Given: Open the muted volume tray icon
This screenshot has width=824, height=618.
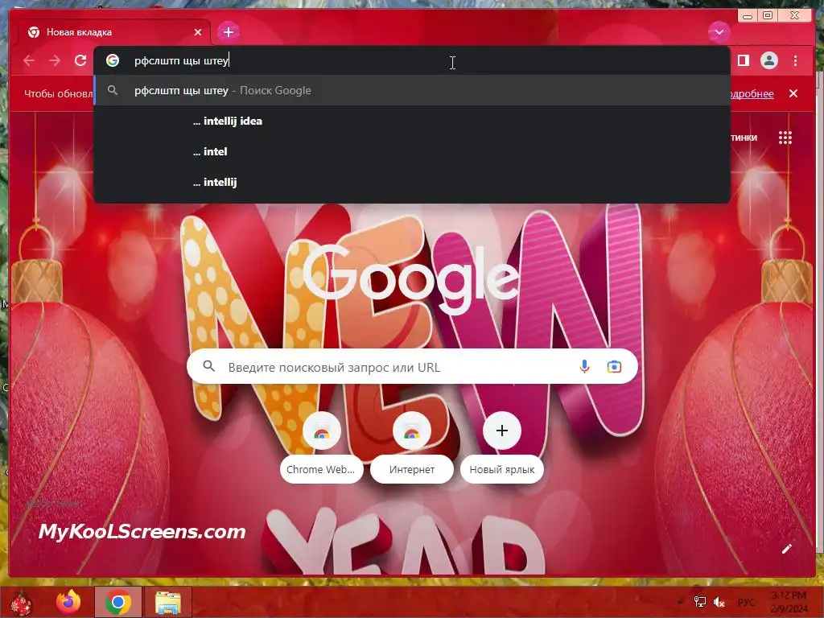Looking at the screenshot, I should [719, 602].
